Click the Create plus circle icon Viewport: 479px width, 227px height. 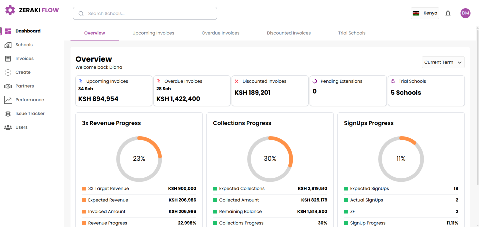tap(8, 72)
